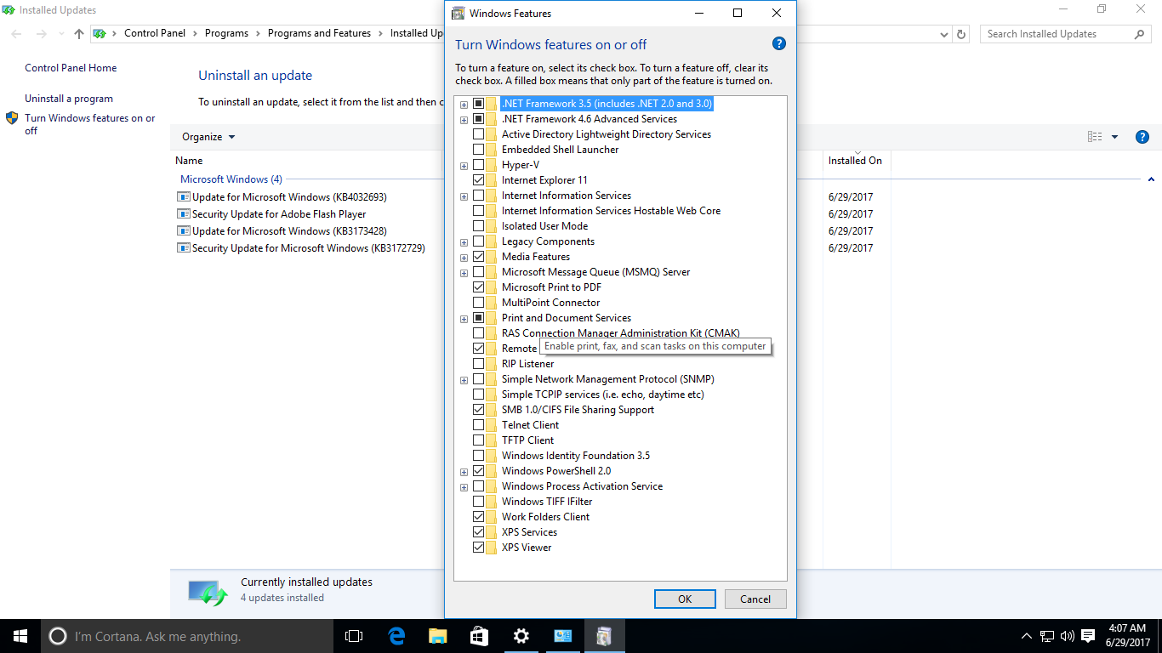The height and width of the screenshot is (653, 1162).
Task: Open the address bar history dropdown
Action: click(x=944, y=34)
